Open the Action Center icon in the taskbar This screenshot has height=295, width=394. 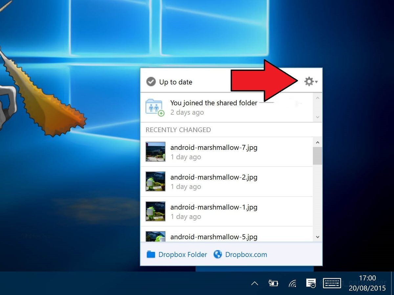pos(311,283)
